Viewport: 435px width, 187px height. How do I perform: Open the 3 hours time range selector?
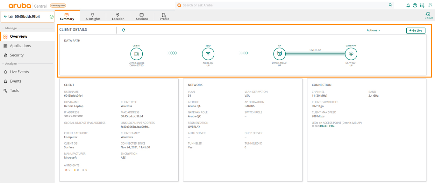[428, 15]
